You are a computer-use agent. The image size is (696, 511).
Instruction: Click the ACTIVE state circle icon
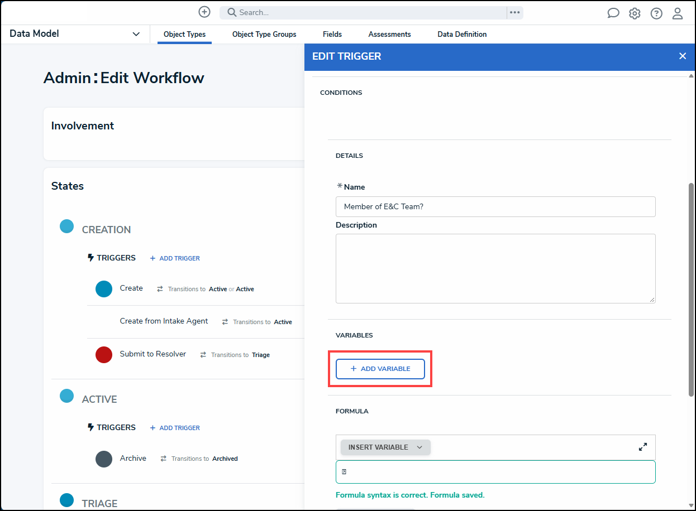point(67,396)
